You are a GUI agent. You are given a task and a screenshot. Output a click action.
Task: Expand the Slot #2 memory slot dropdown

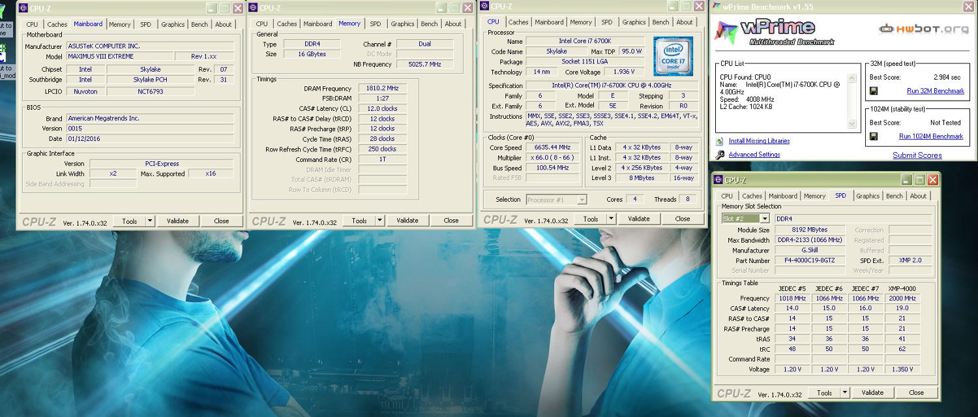[765, 219]
